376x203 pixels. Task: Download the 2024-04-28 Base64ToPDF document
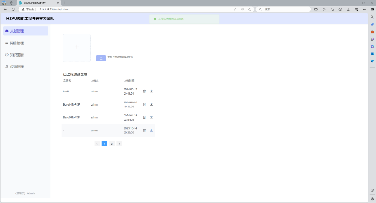click(151, 117)
